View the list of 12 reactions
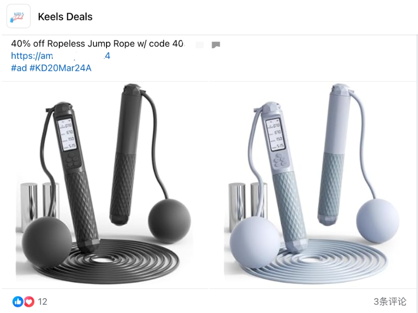 (x=43, y=301)
